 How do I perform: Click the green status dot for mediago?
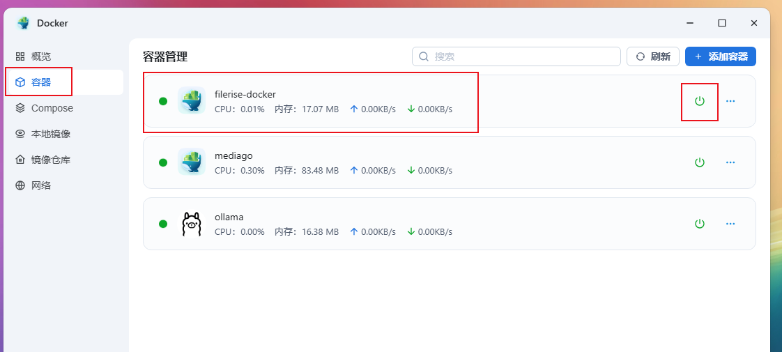click(x=163, y=162)
